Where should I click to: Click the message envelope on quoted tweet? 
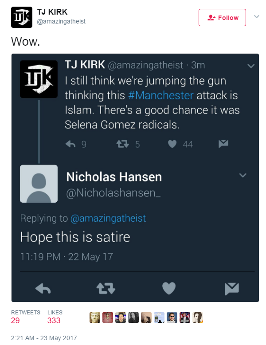[224, 144]
